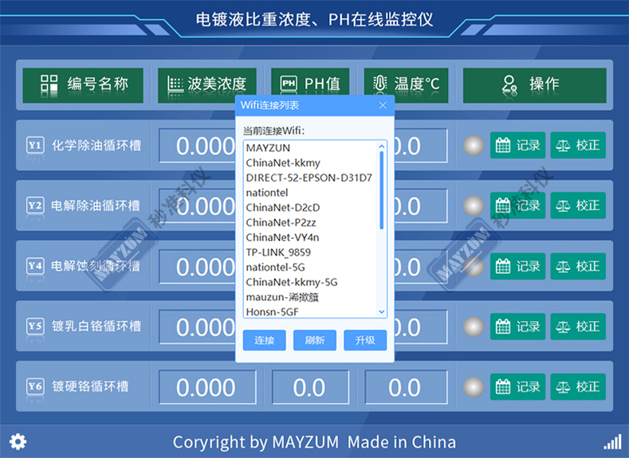Toggle the Y6 row status indicator light
The width and height of the screenshot is (629, 458).
coord(474,387)
